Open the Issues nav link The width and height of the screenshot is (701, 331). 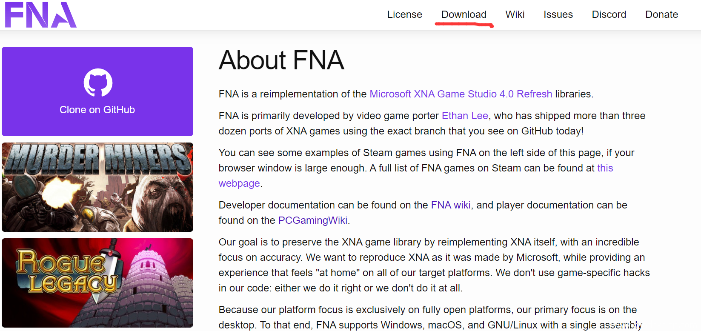pos(558,14)
